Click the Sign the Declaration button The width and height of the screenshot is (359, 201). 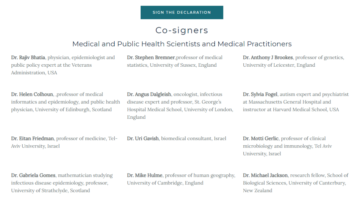tap(182, 12)
